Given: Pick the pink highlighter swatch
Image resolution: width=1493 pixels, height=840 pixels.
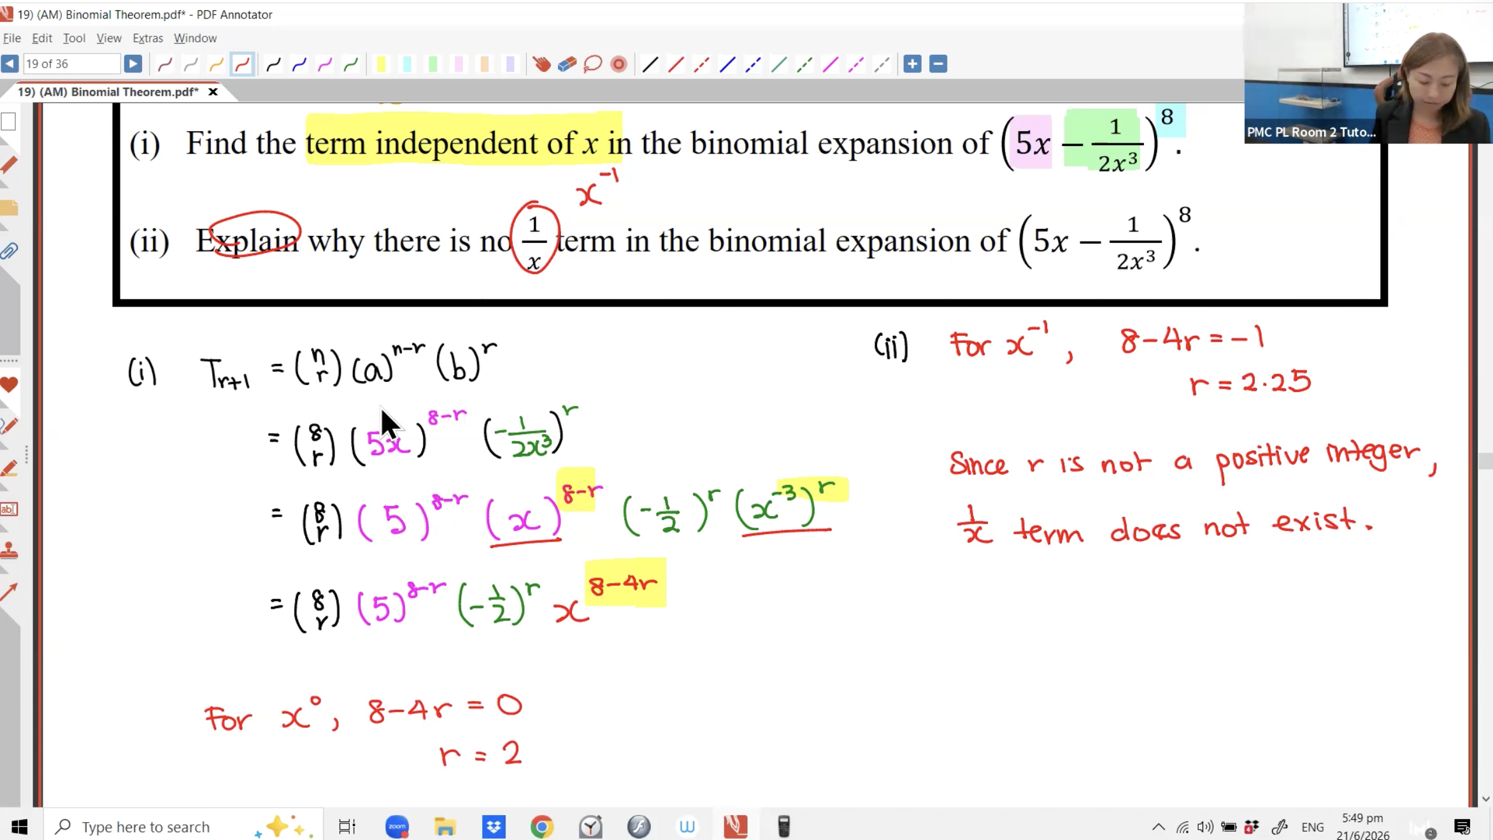Looking at the screenshot, I should point(459,64).
